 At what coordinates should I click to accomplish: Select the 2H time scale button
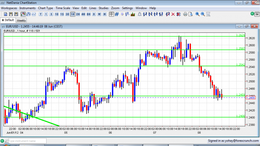click(78, 14)
